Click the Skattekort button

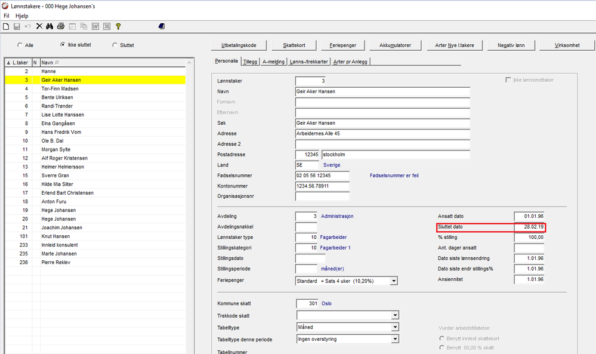pos(294,45)
